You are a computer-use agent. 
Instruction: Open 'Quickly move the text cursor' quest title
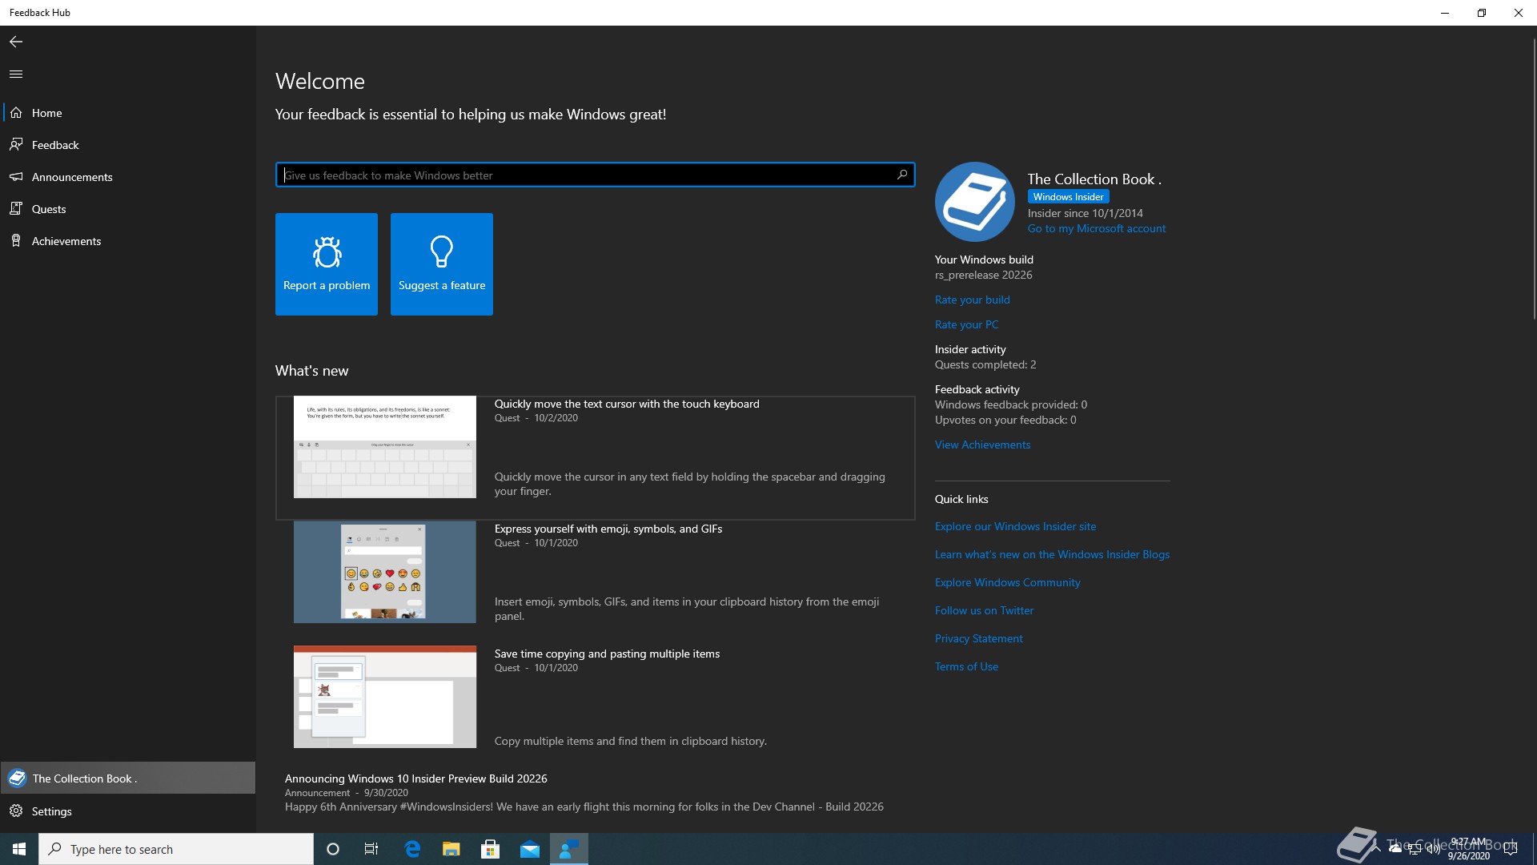(627, 404)
